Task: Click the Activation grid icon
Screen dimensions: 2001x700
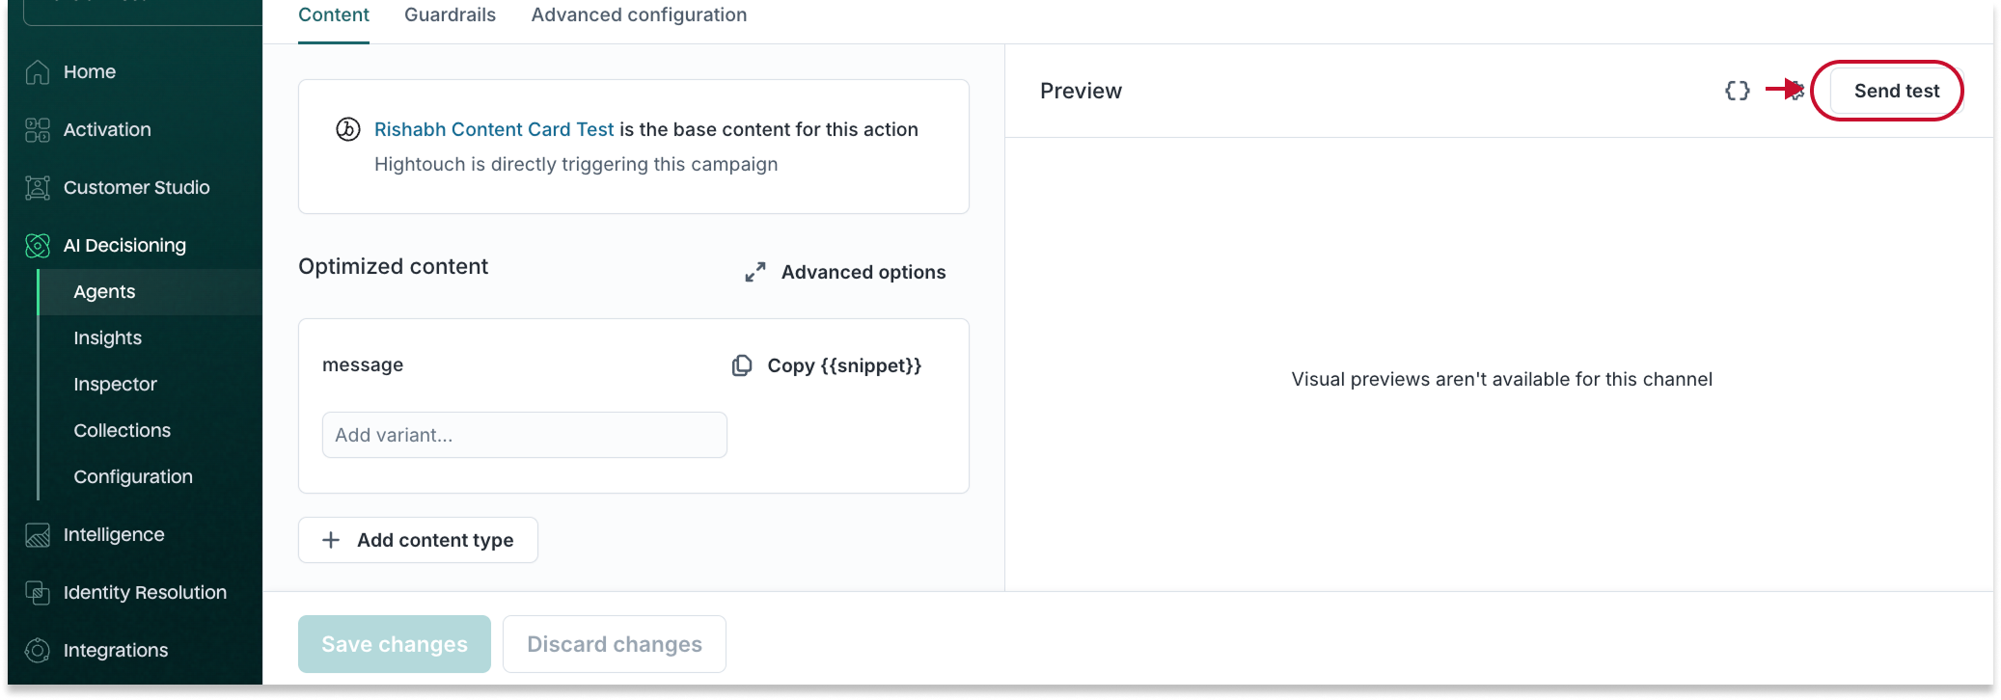Action: [x=38, y=130]
